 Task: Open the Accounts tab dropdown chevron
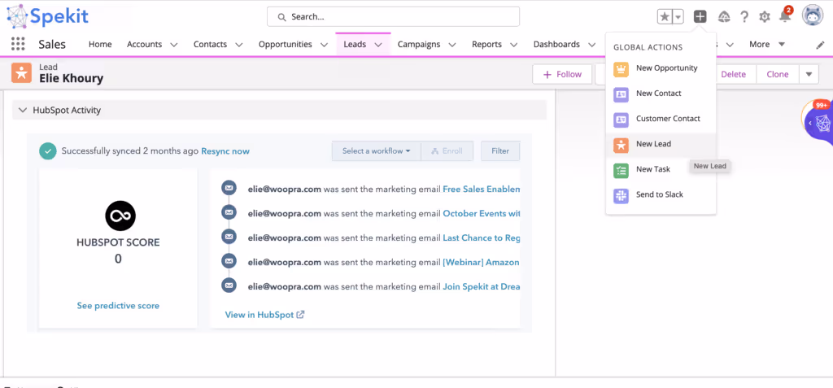(x=173, y=46)
